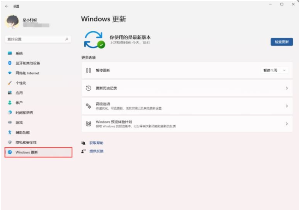Open the 隐私和安全性 category

coord(38,142)
